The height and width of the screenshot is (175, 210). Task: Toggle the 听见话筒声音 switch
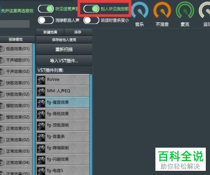(x=46, y=9)
